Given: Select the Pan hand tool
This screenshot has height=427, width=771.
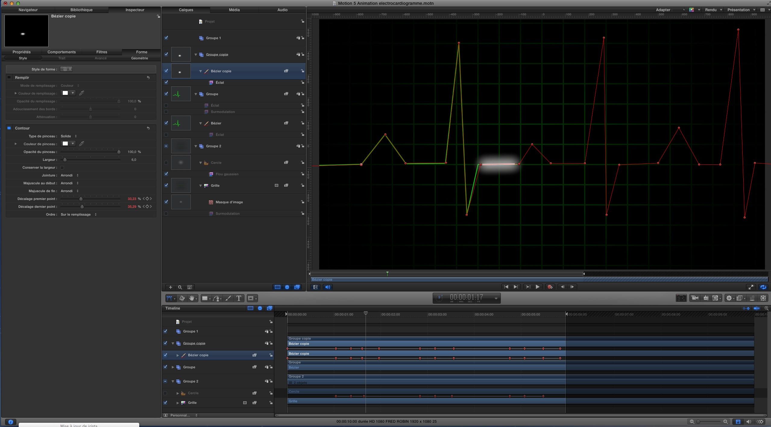Looking at the screenshot, I should 192,298.
